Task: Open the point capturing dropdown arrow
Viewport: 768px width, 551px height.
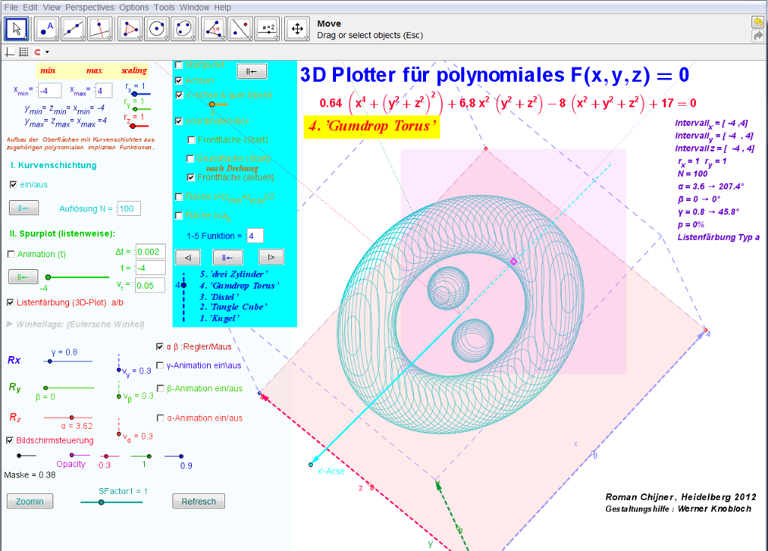Action: click(x=47, y=52)
